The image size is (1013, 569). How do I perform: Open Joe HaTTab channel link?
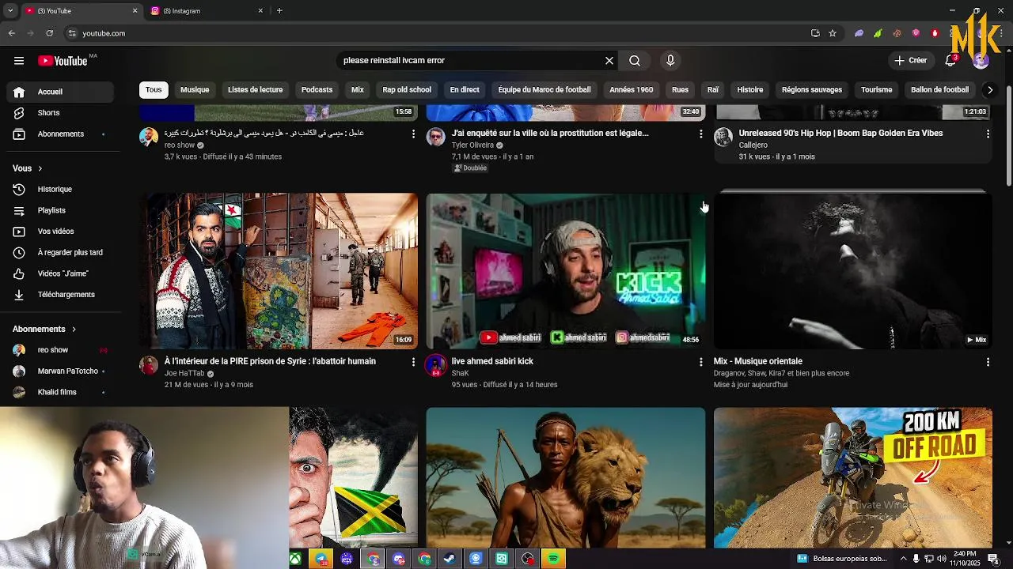[184, 374]
